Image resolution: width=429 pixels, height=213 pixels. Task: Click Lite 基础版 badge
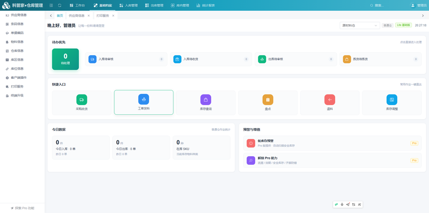[403, 25]
